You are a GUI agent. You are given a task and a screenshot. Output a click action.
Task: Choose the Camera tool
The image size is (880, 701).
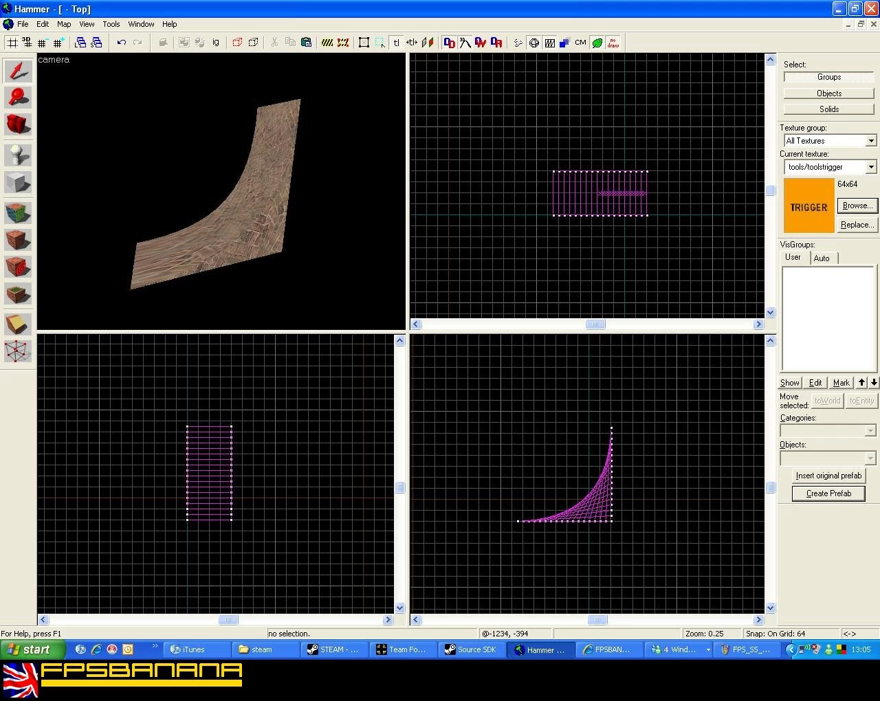tap(18, 124)
